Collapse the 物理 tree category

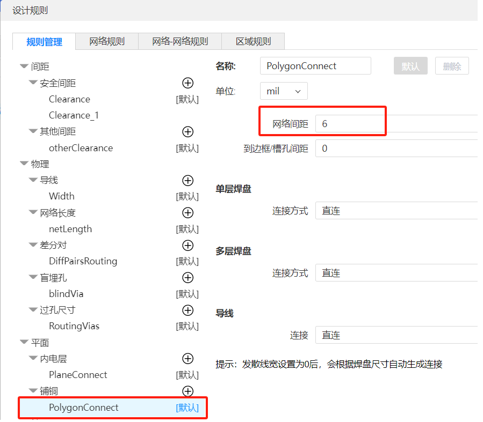coord(24,164)
